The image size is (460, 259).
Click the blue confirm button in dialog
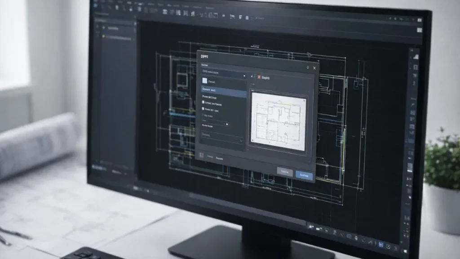(x=304, y=175)
